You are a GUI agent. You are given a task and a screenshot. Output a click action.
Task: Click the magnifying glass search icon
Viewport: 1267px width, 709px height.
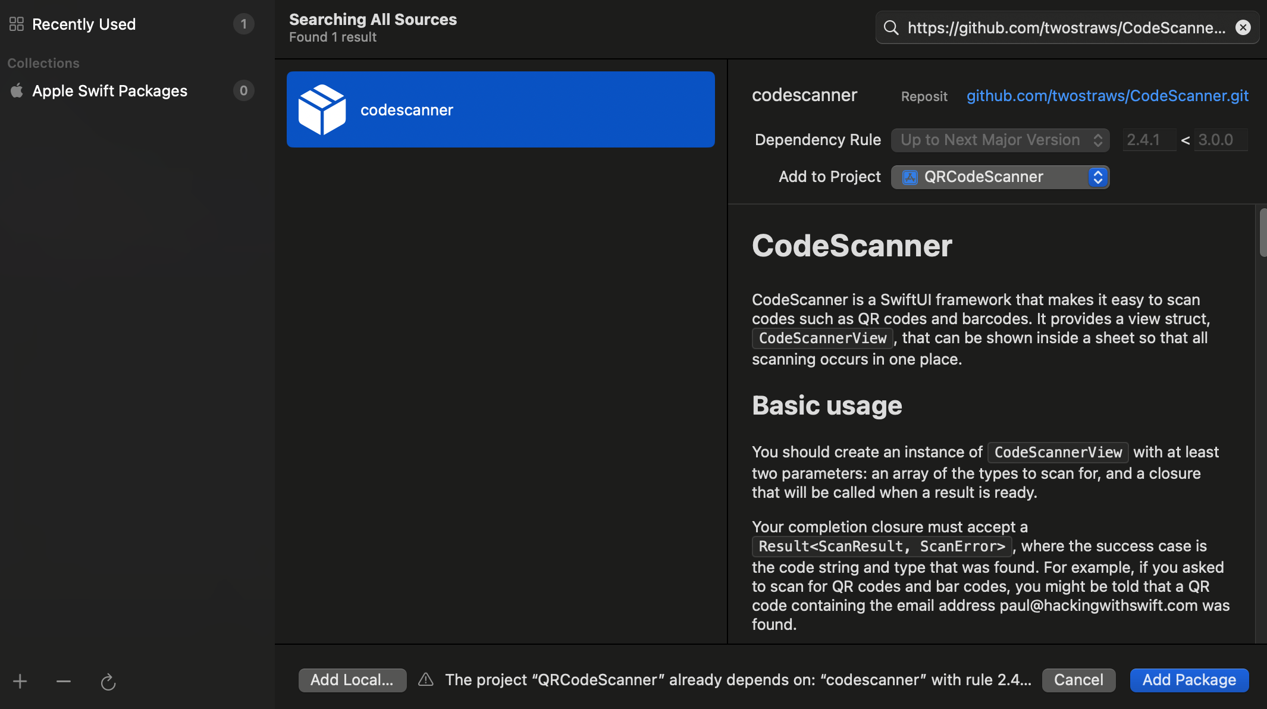(890, 27)
